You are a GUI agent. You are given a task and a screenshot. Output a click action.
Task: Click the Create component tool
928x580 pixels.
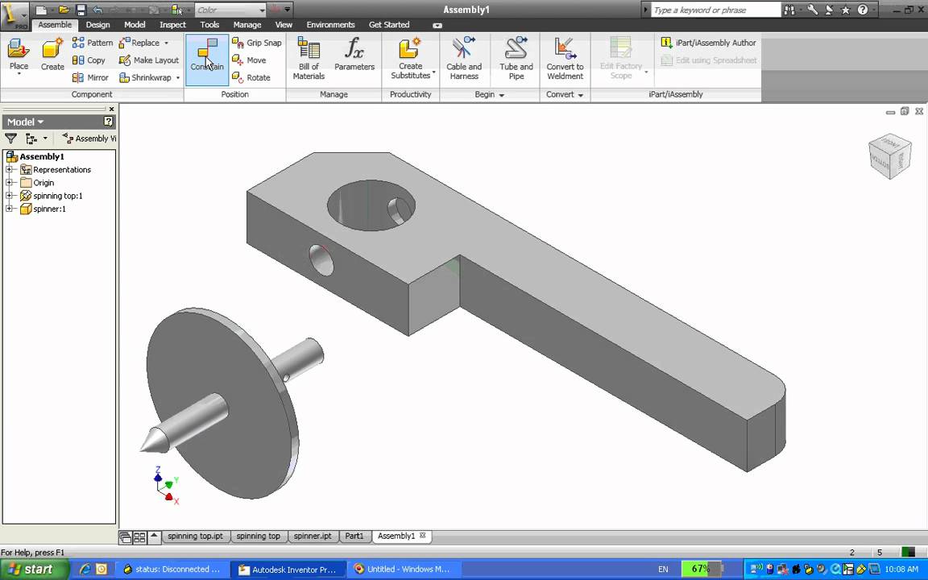(x=52, y=55)
